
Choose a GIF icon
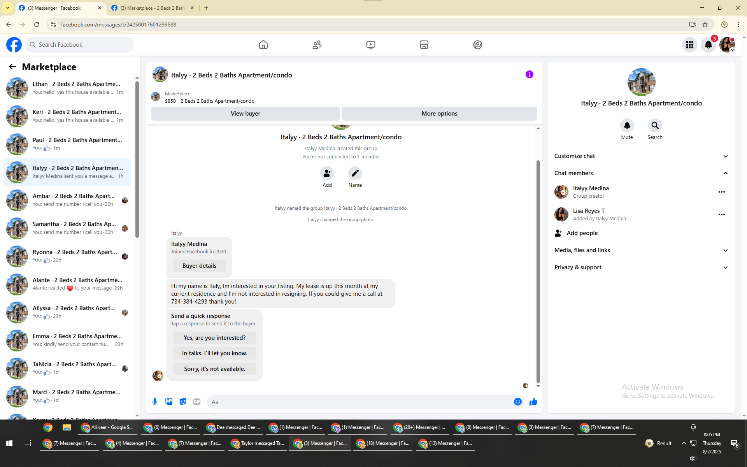[x=197, y=402]
